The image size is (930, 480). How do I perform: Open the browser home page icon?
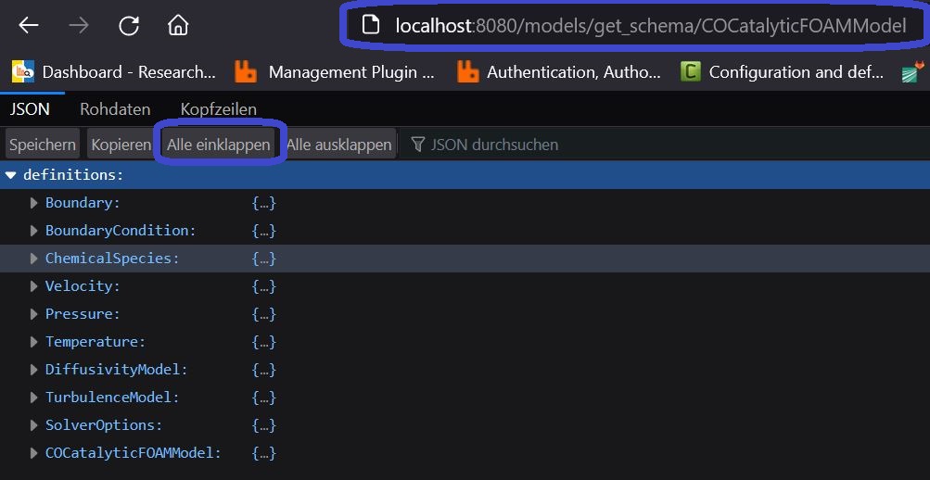pyautogui.click(x=178, y=25)
